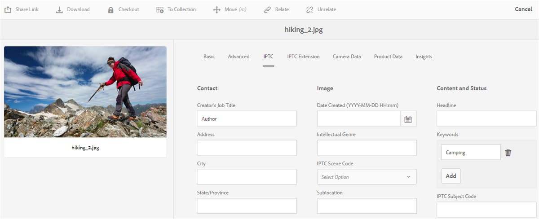The width and height of the screenshot is (539, 219).
Task: Click into the Headline input field
Action: pos(486,119)
